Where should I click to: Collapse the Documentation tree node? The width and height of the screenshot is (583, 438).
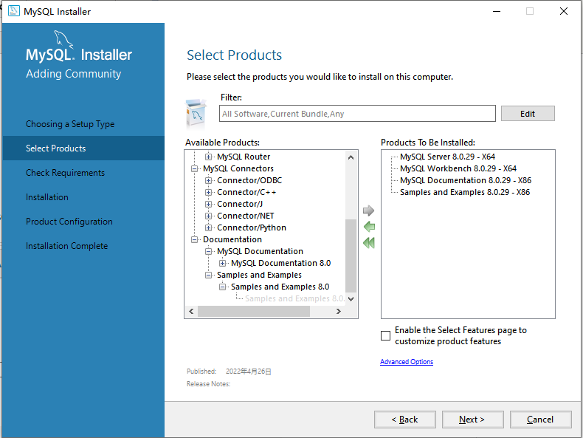click(194, 239)
